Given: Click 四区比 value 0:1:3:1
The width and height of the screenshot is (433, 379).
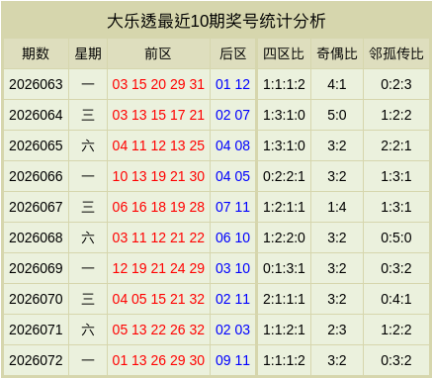Looking at the screenshot, I should click(x=284, y=268).
